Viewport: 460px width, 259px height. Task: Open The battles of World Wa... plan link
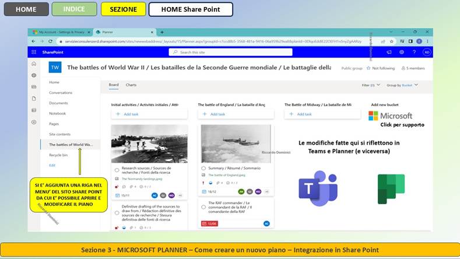click(71, 145)
